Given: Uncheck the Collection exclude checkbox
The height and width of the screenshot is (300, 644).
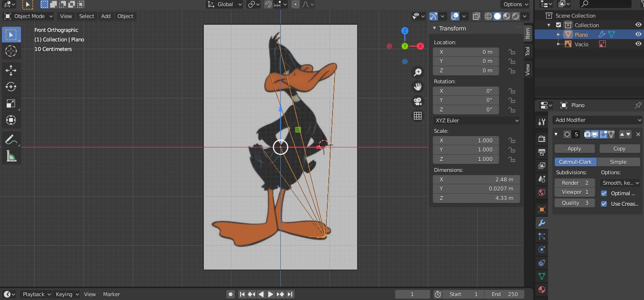Looking at the screenshot, I should click(x=558, y=25).
